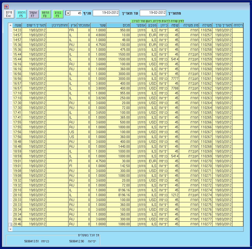
Task: Click the amount cell 365.00
Action: pyautogui.click(x=118, y=117)
